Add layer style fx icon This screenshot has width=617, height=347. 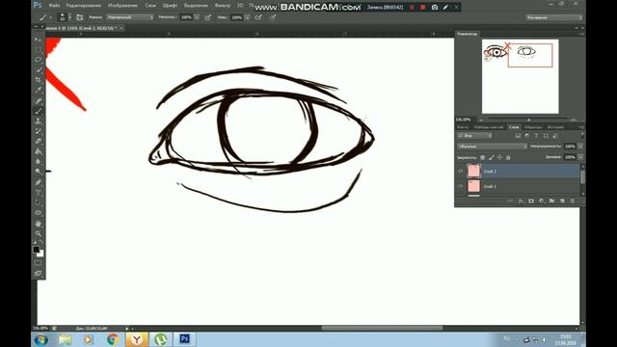click(x=521, y=201)
